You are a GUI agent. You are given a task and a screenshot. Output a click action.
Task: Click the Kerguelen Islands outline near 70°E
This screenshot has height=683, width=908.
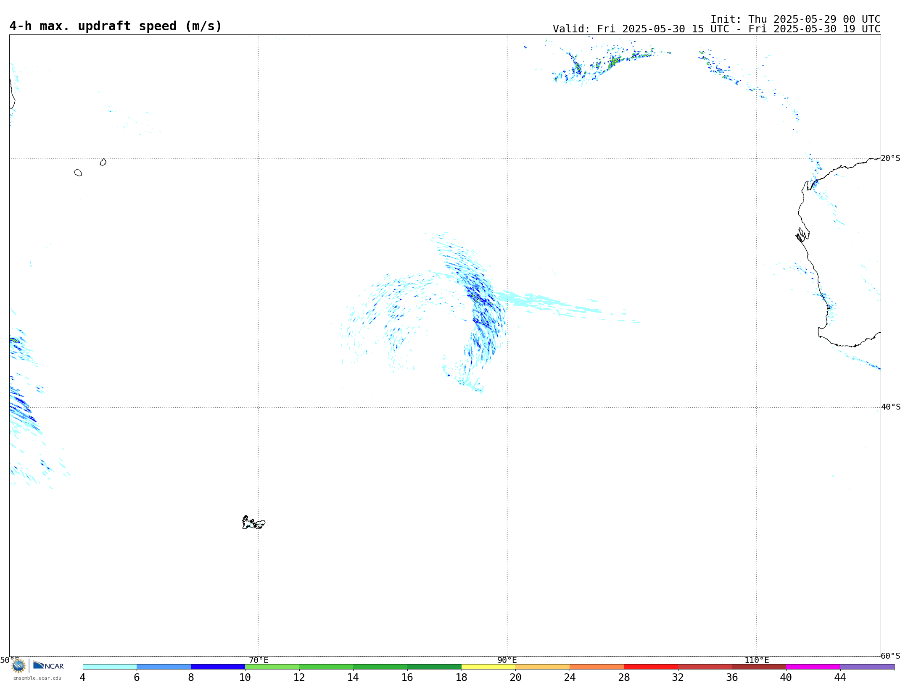[253, 523]
